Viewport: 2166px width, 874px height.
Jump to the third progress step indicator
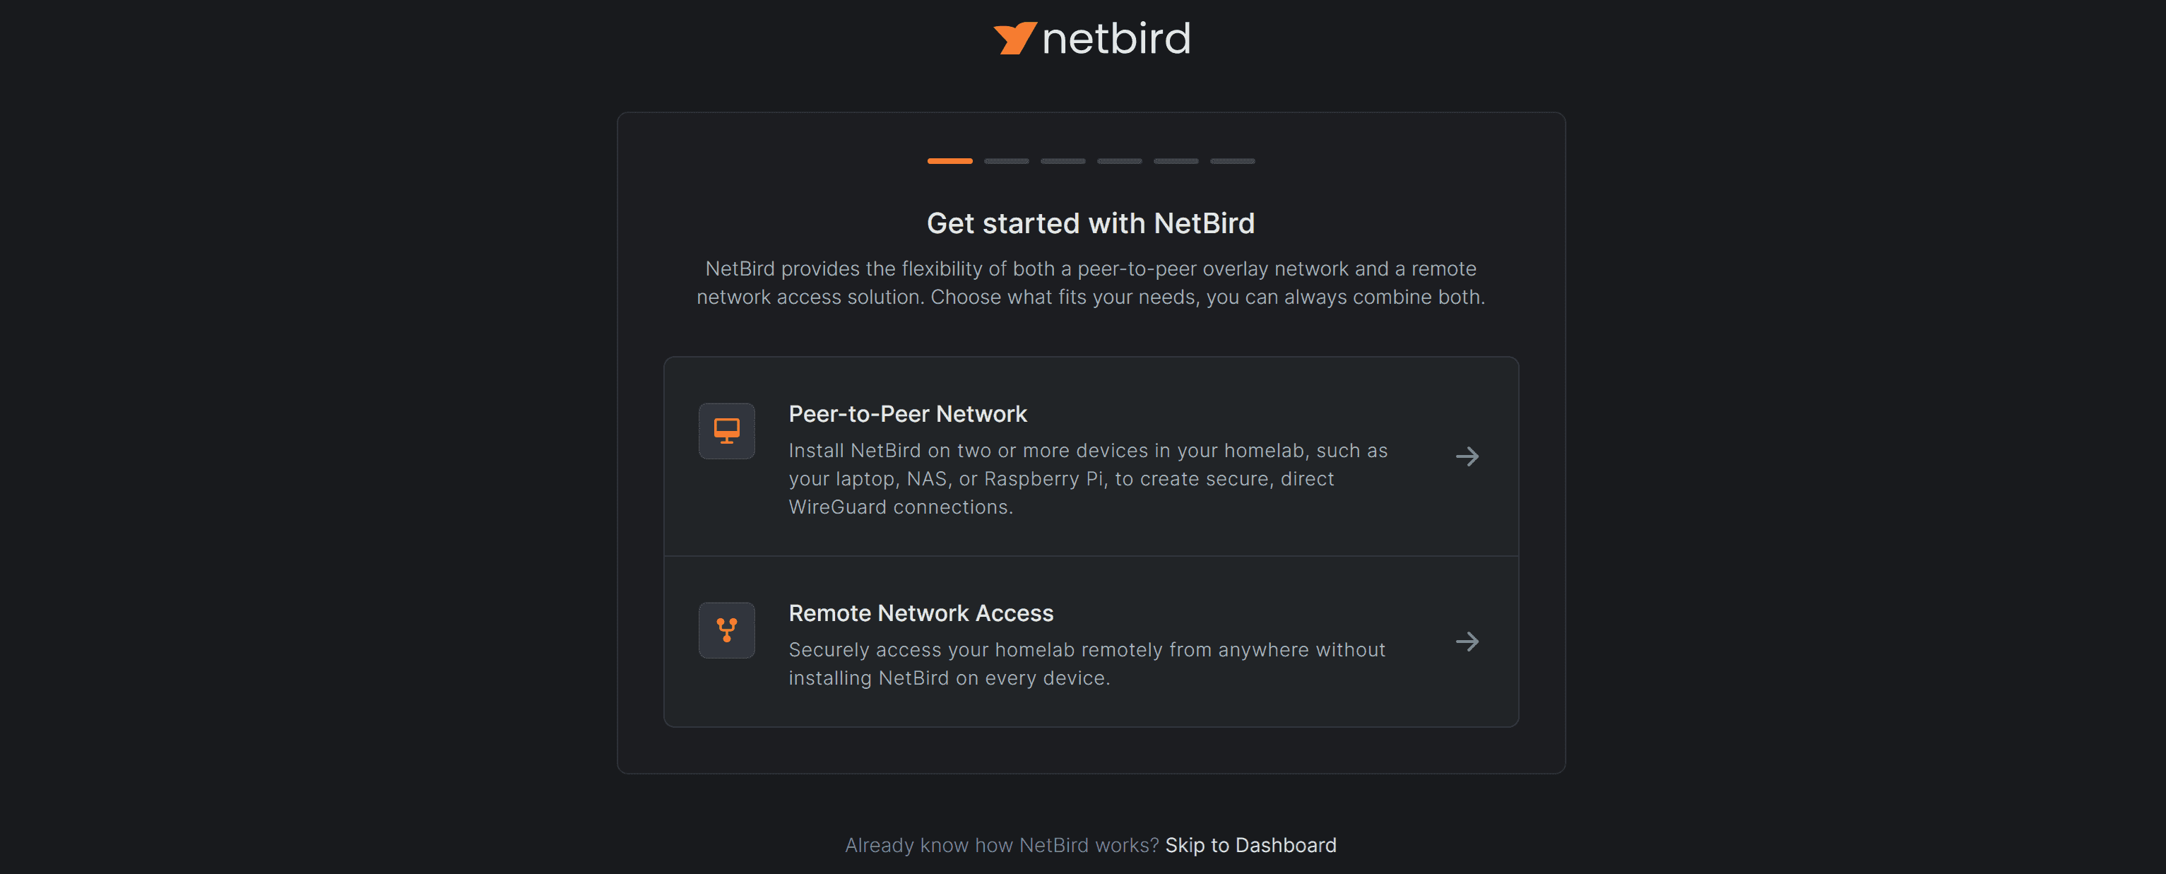(x=1063, y=160)
